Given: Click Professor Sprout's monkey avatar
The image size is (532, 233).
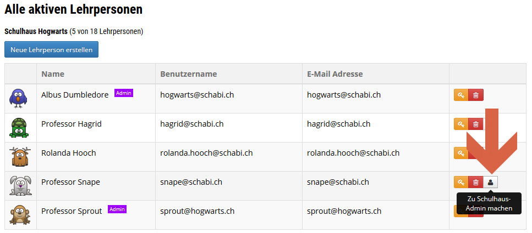Looking at the screenshot, I should pyautogui.click(x=20, y=215).
